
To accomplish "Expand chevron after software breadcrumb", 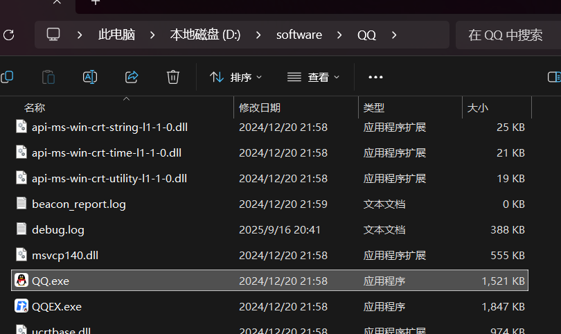I will pyautogui.click(x=339, y=35).
